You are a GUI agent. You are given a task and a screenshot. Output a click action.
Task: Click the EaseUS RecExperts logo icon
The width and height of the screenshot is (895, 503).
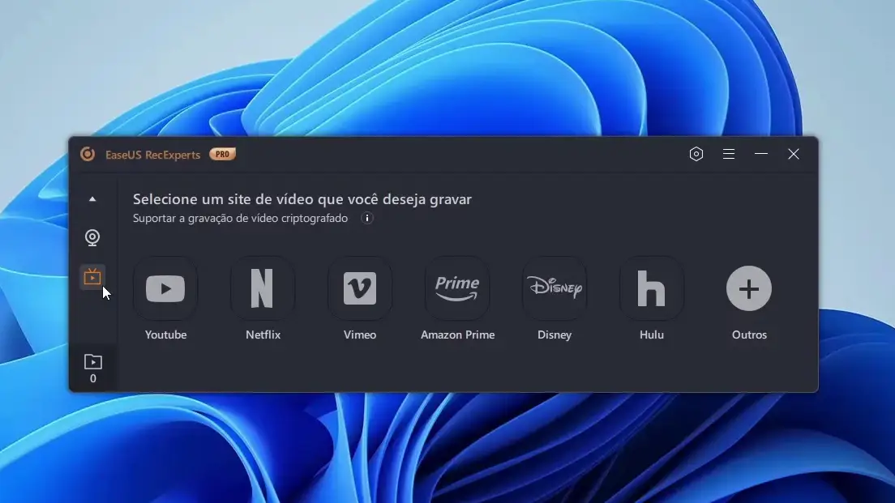pyautogui.click(x=88, y=154)
